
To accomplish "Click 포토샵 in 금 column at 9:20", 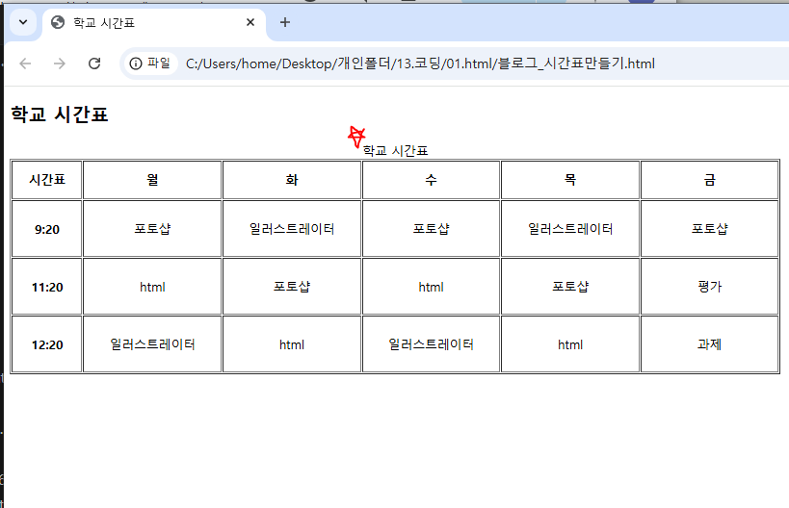I will click(x=709, y=229).
